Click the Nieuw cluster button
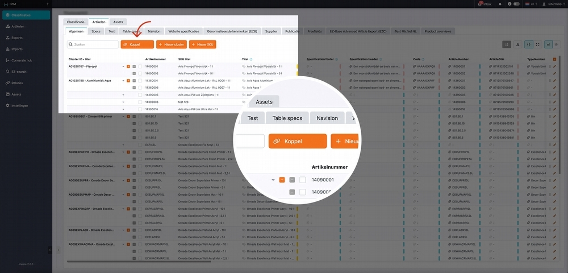 click(171, 44)
